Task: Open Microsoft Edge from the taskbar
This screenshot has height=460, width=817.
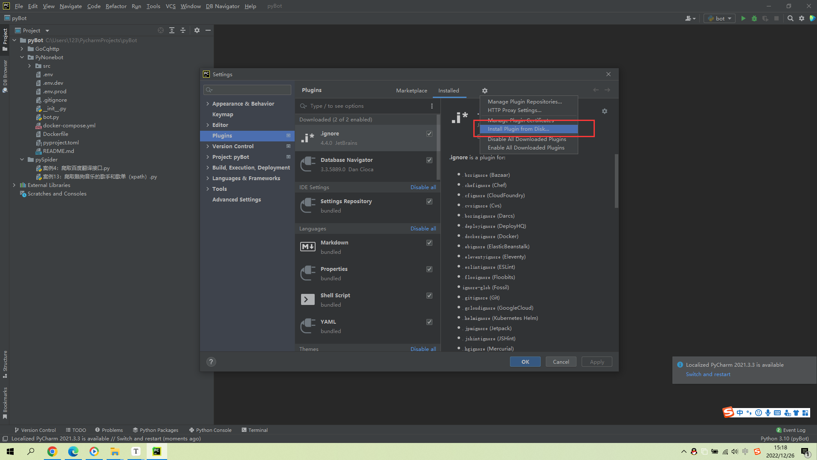Action: pos(73,451)
